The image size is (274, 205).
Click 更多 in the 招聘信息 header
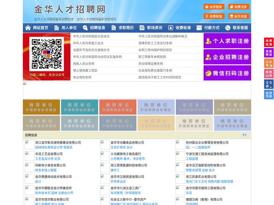pyautogui.click(x=245, y=135)
